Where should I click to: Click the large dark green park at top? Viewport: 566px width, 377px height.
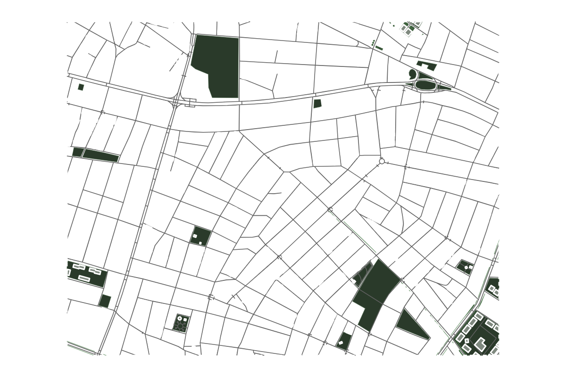click(218, 66)
